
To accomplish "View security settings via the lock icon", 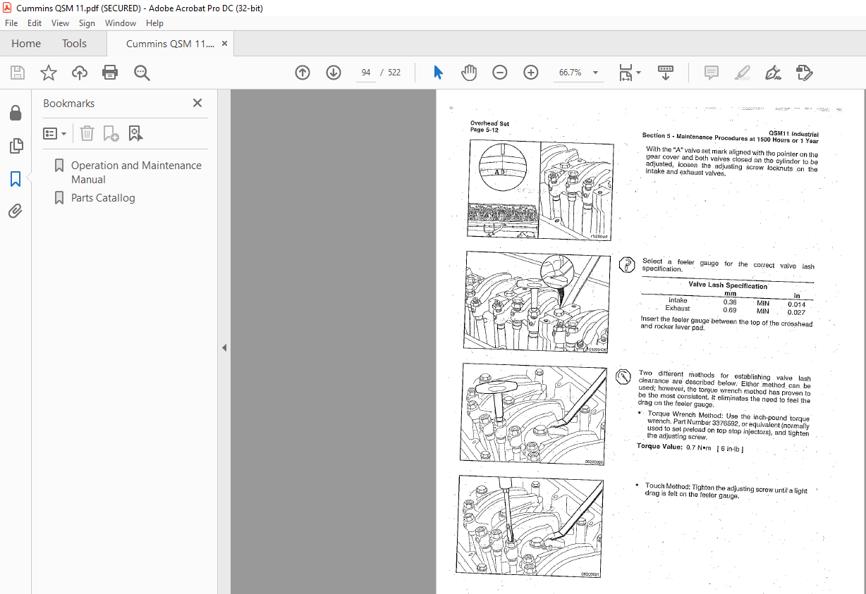I will click(x=16, y=113).
